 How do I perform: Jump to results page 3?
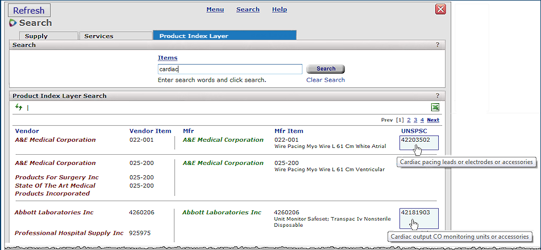point(415,120)
